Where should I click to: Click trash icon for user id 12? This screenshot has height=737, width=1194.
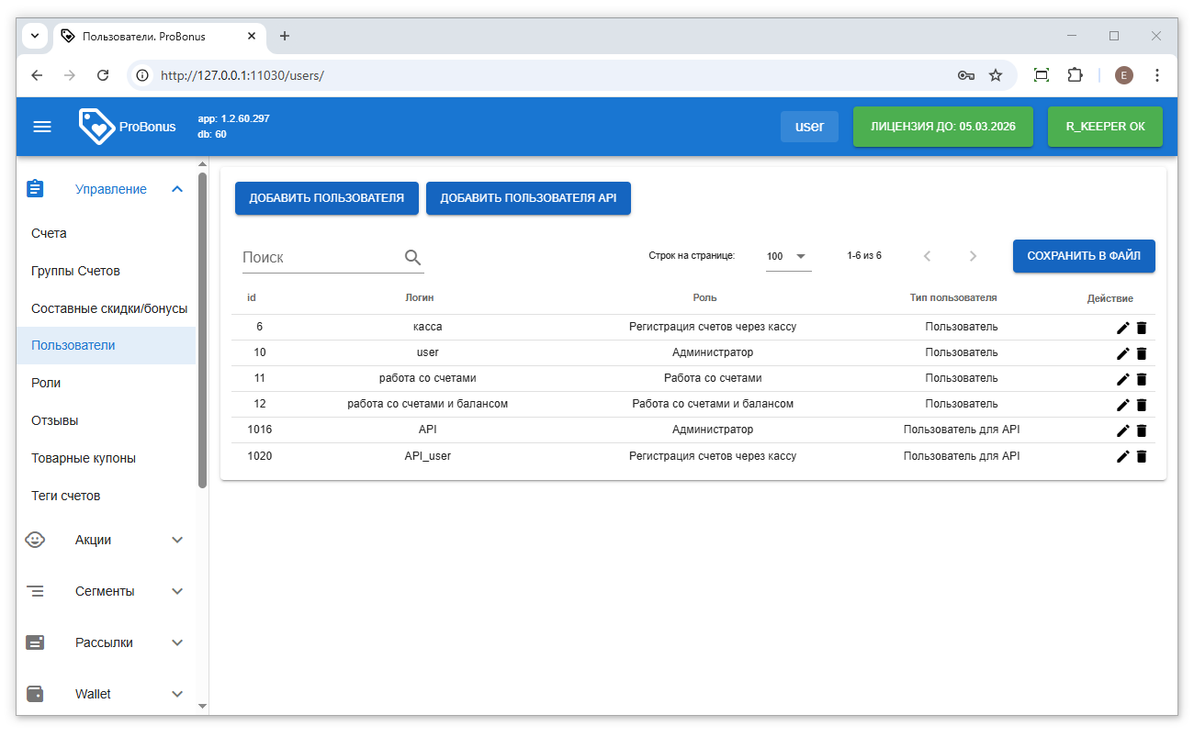tap(1142, 405)
